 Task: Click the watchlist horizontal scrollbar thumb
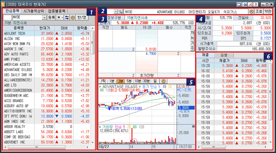pyautogui.click(x=37, y=147)
